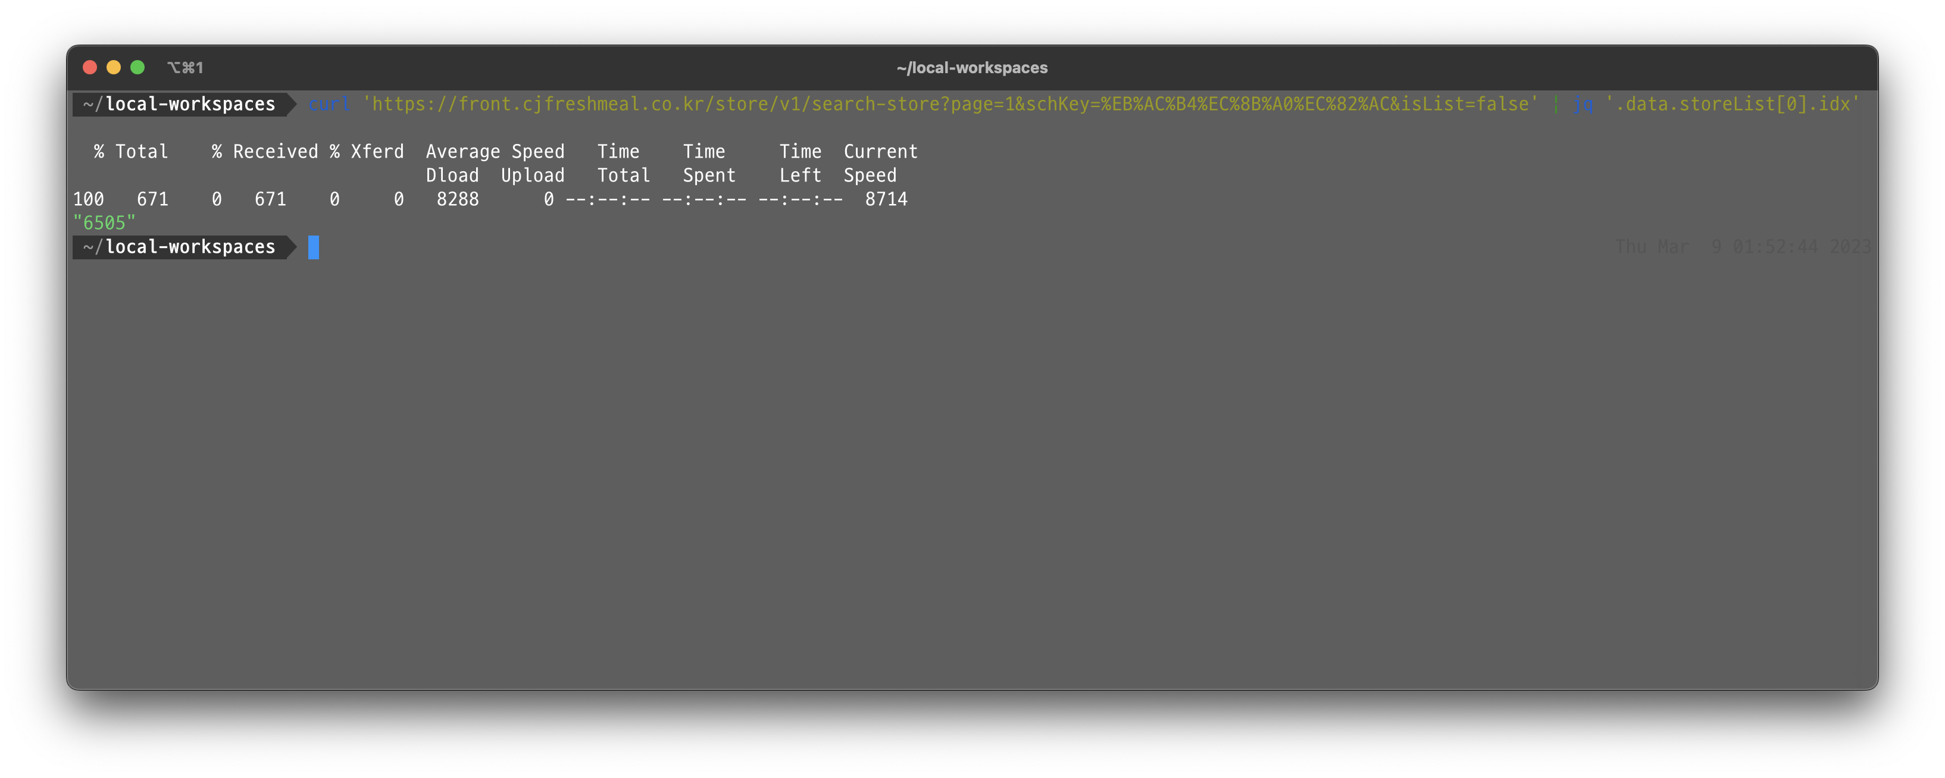Close the terminal window with red button
The width and height of the screenshot is (1945, 778).
(x=90, y=67)
